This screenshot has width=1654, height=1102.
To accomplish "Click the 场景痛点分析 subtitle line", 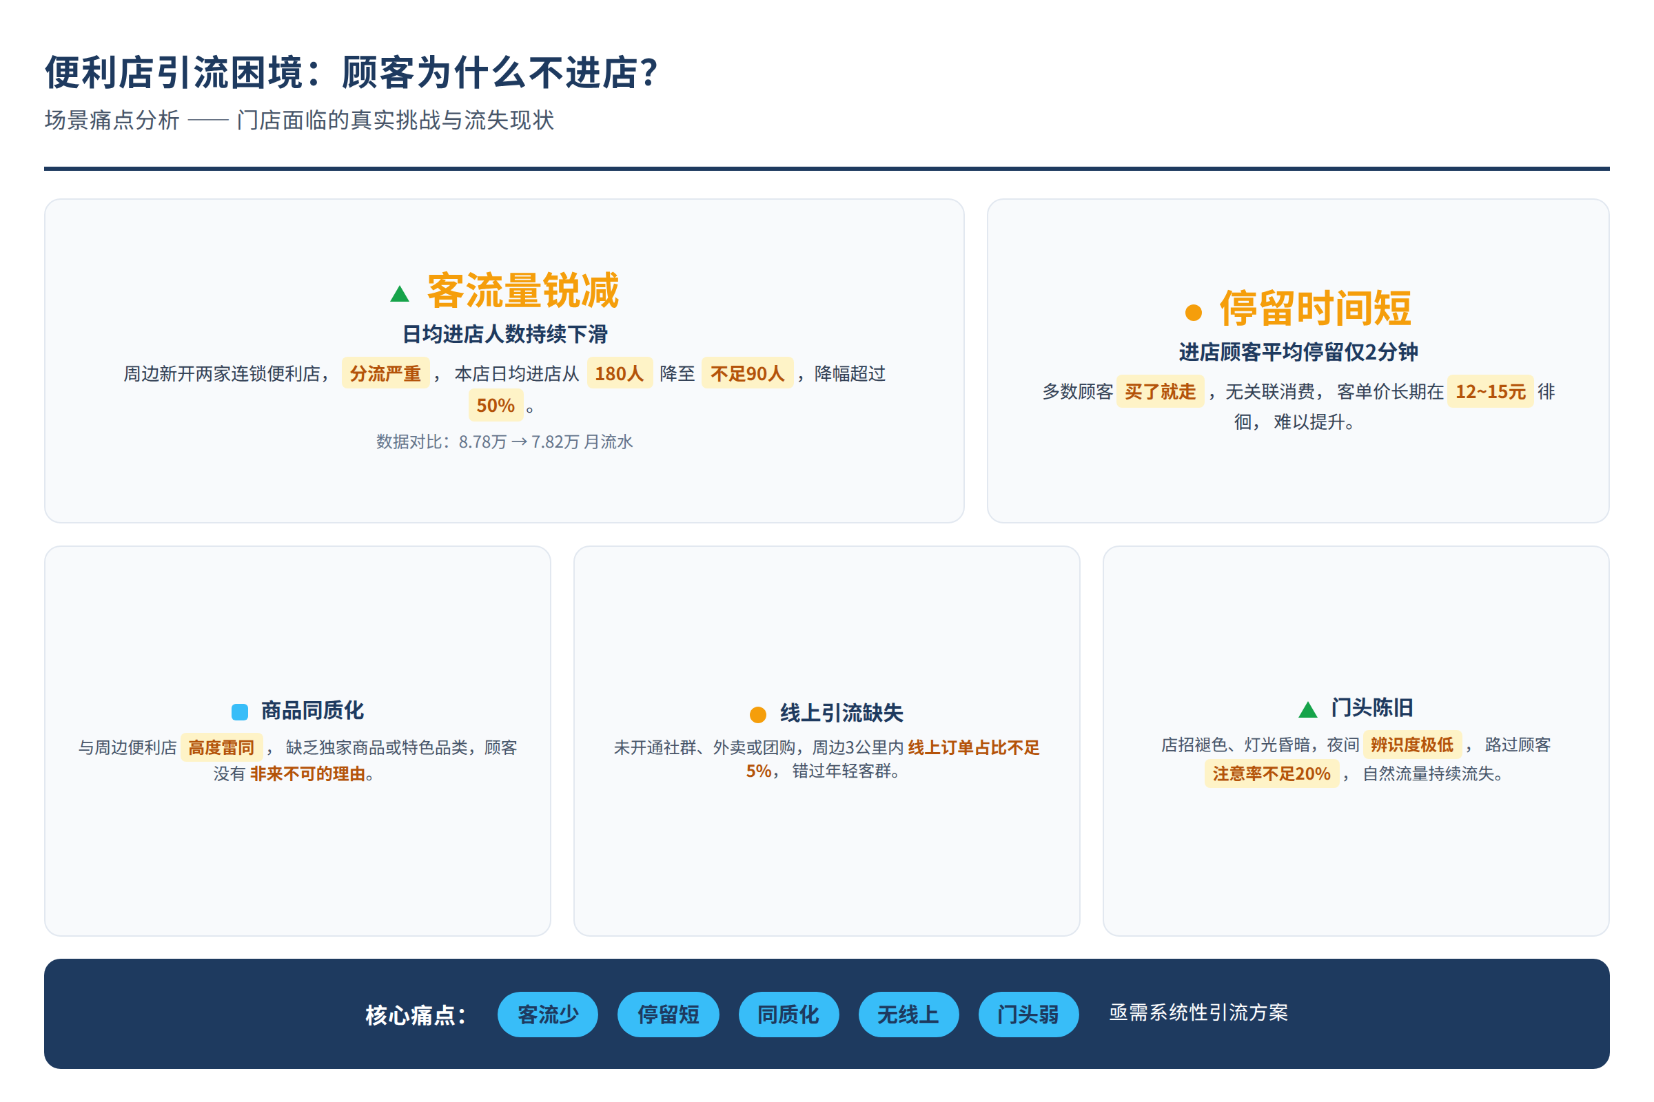I will (x=299, y=120).
